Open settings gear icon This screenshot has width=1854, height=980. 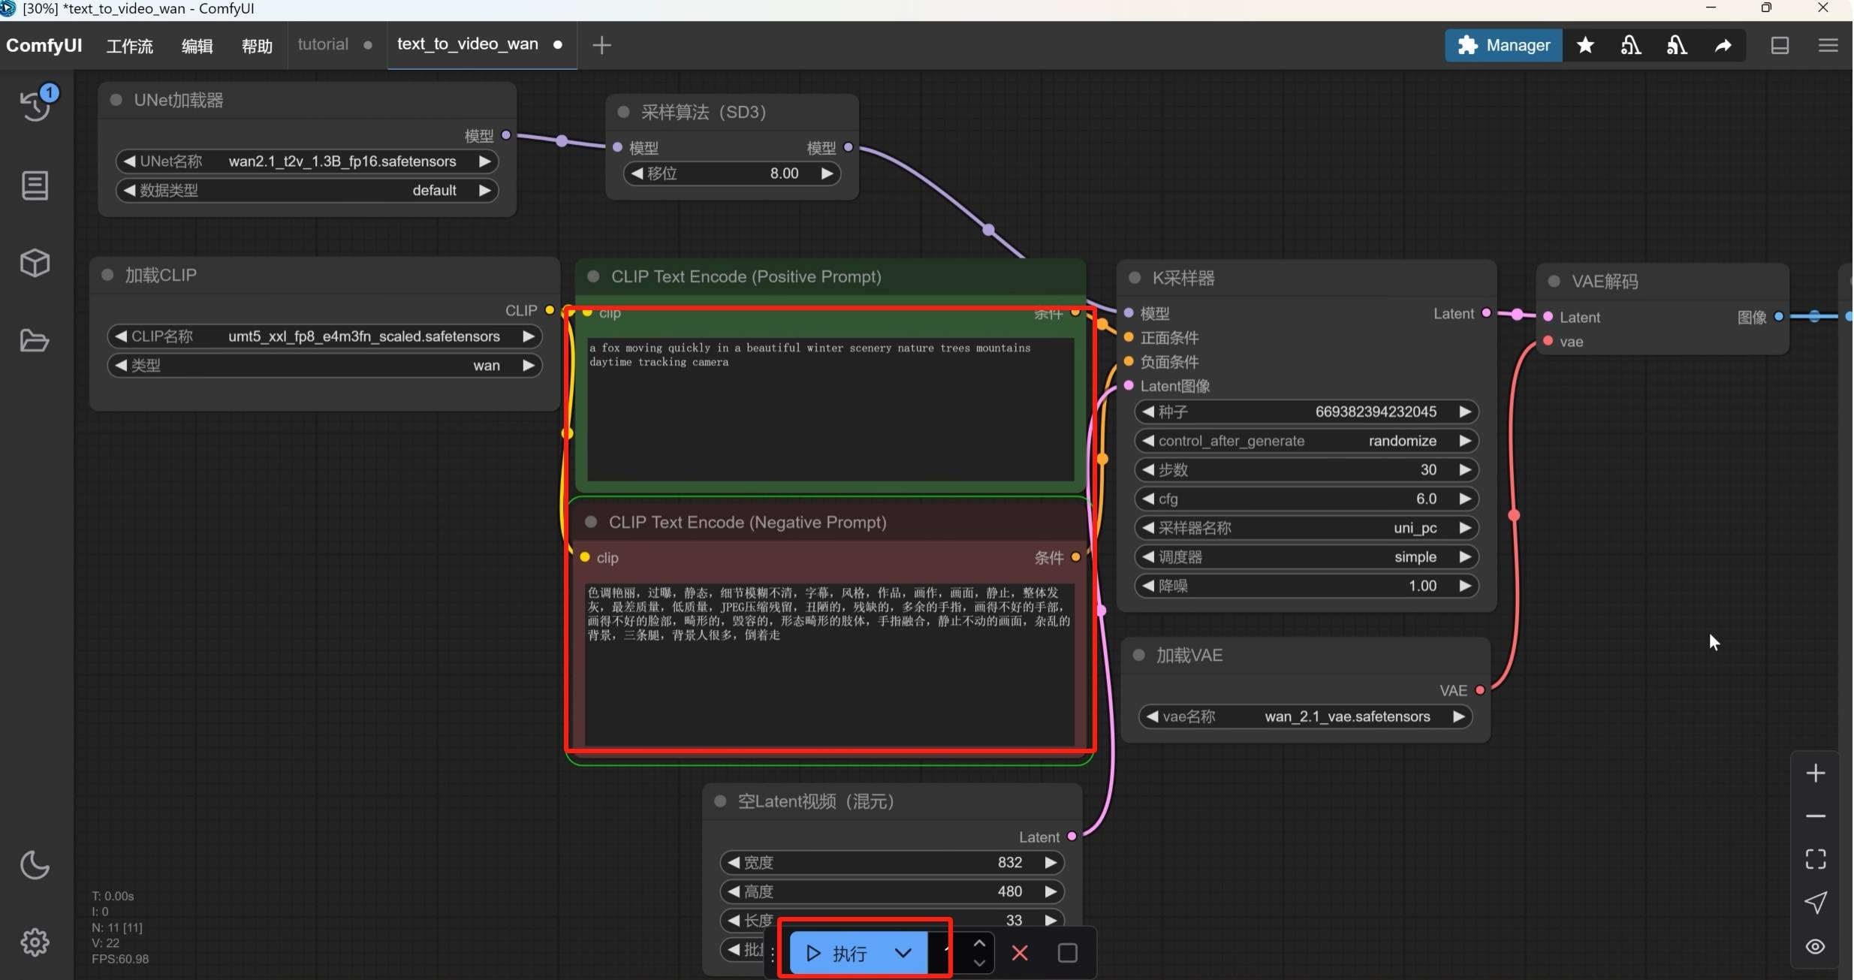[x=35, y=942]
